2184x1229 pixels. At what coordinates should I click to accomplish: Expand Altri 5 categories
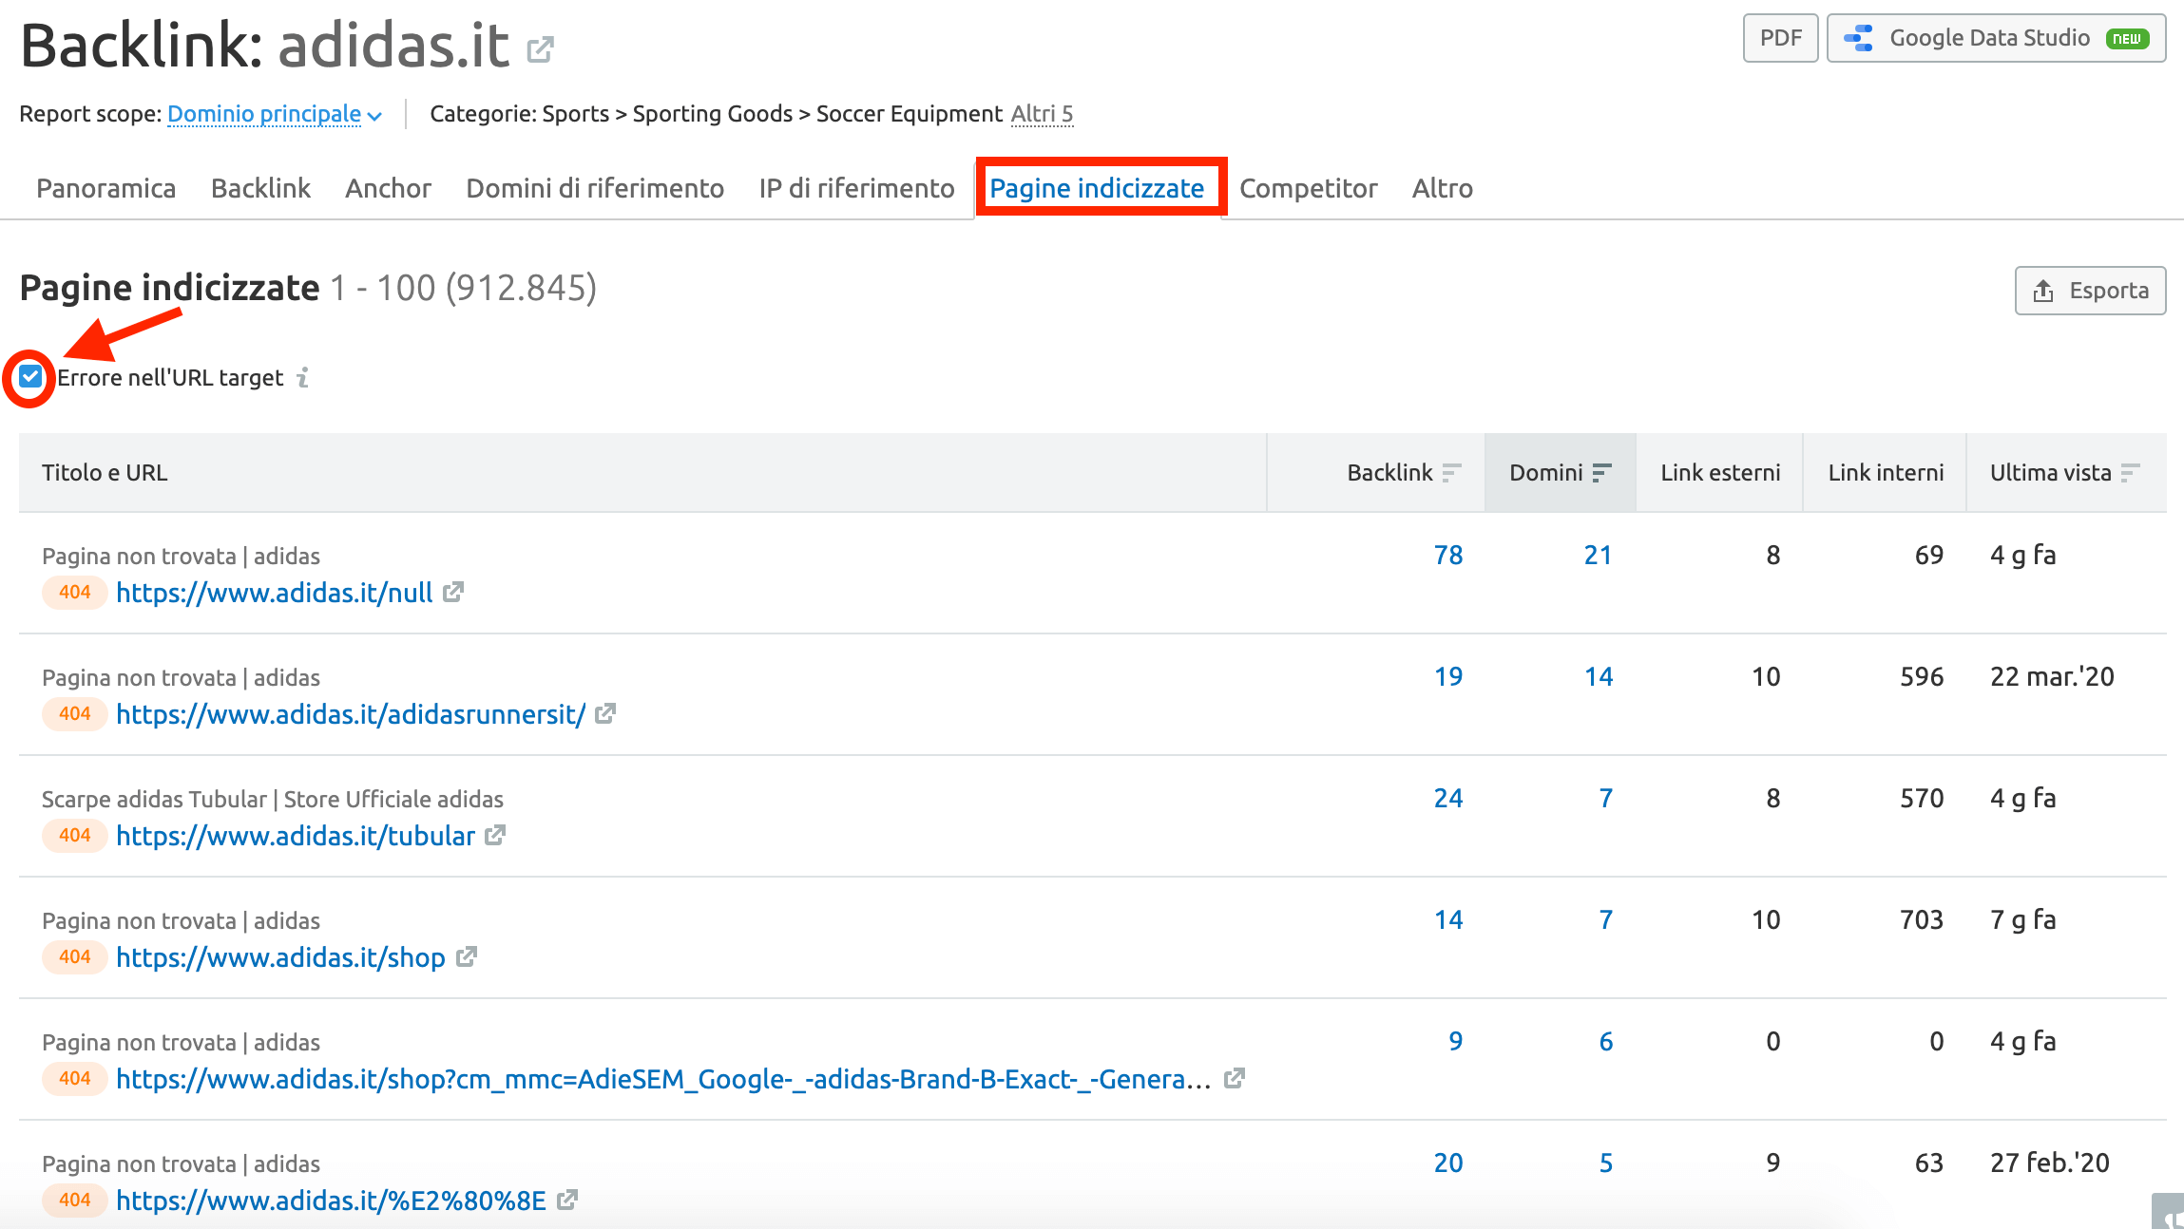pos(1042,114)
